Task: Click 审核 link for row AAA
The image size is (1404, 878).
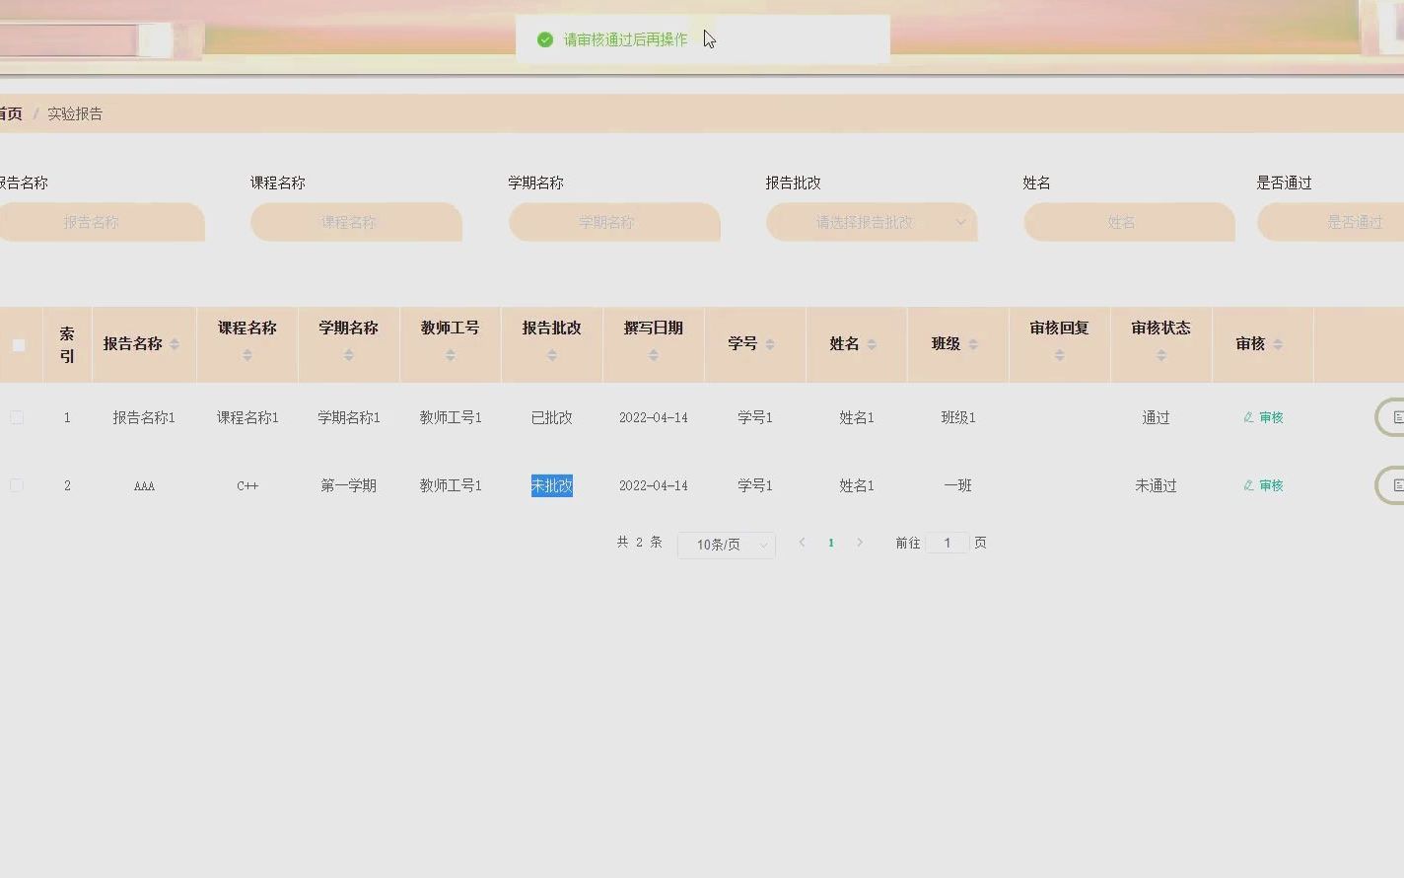Action: pyautogui.click(x=1263, y=485)
